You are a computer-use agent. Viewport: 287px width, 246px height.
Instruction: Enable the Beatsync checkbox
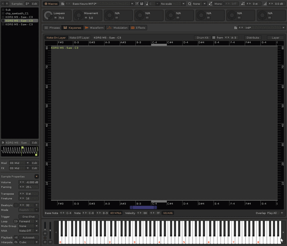point(16,205)
